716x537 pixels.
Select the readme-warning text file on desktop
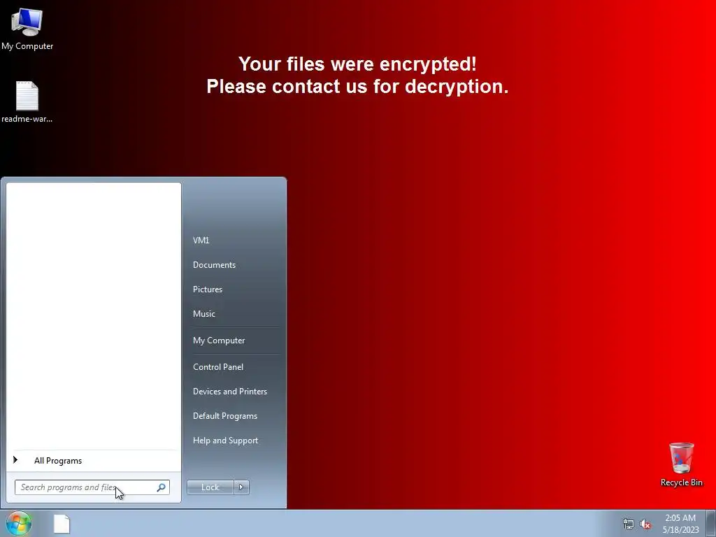[x=27, y=102]
